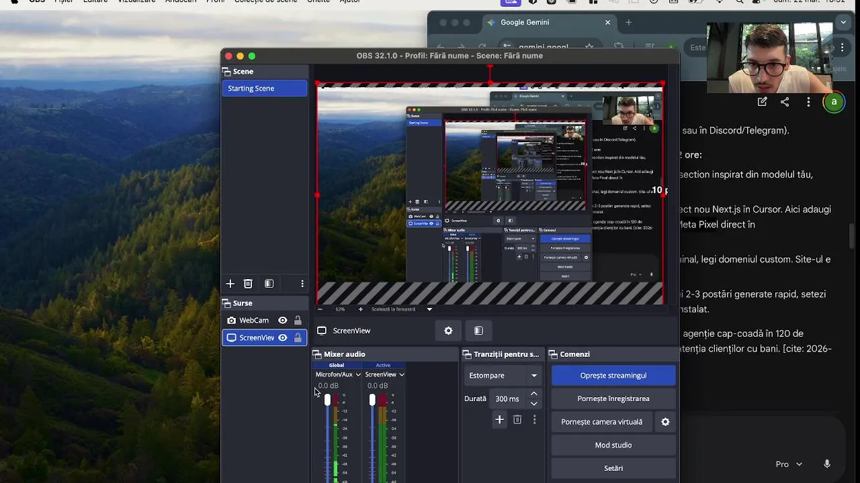The height and width of the screenshot is (483, 860).
Task: Toggle the WebCam source lock
Action: [x=298, y=321]
